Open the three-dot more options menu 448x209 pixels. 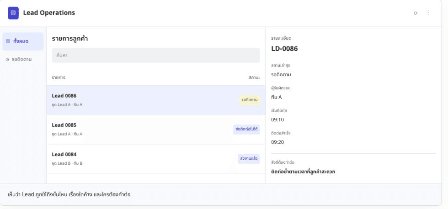tap(428, 13)
